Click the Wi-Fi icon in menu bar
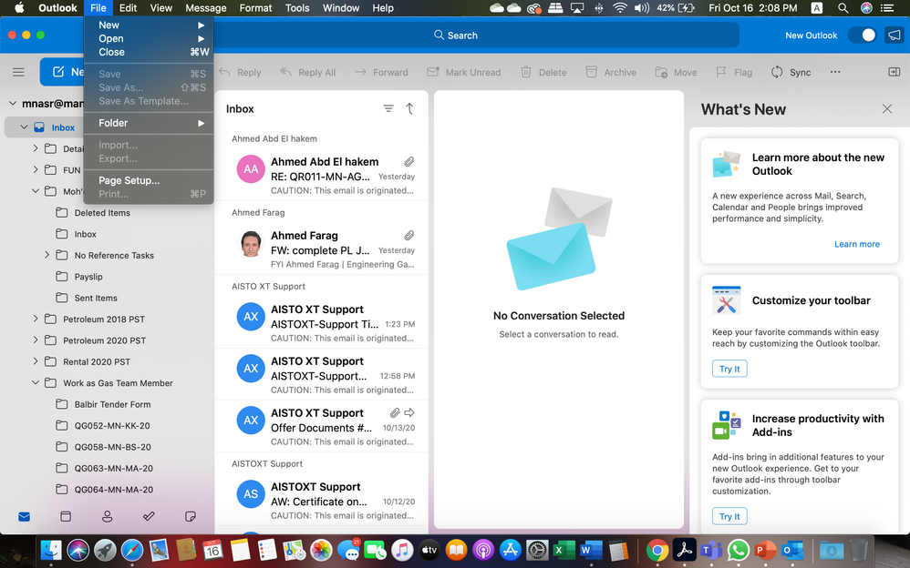The width and height of the screenshot is (910, 568). point(620,8)
